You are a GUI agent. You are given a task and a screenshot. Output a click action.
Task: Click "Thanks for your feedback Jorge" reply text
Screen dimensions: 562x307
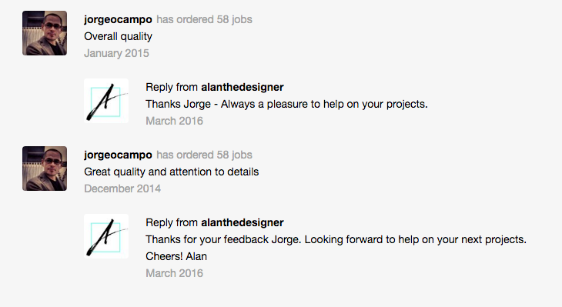click(x=336, y=239)
